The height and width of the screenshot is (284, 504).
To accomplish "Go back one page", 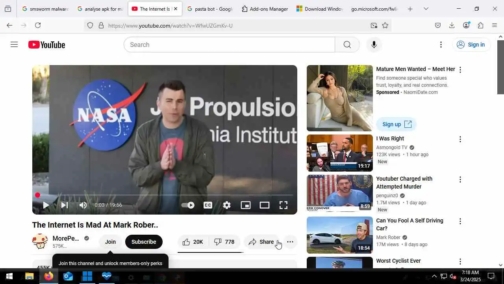I will click(x=9, y=25).
